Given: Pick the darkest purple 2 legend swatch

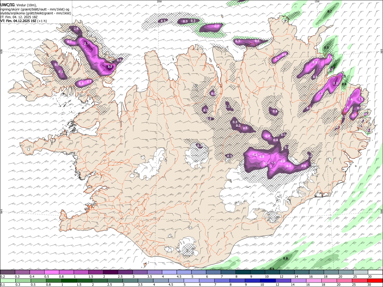Looking at the screenshot, I should coord(110,272).
